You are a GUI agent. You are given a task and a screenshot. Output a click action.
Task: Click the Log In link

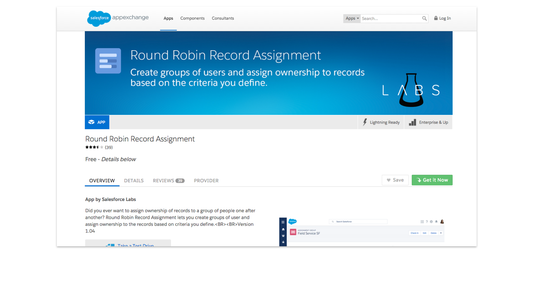click(x=442, y=19)
